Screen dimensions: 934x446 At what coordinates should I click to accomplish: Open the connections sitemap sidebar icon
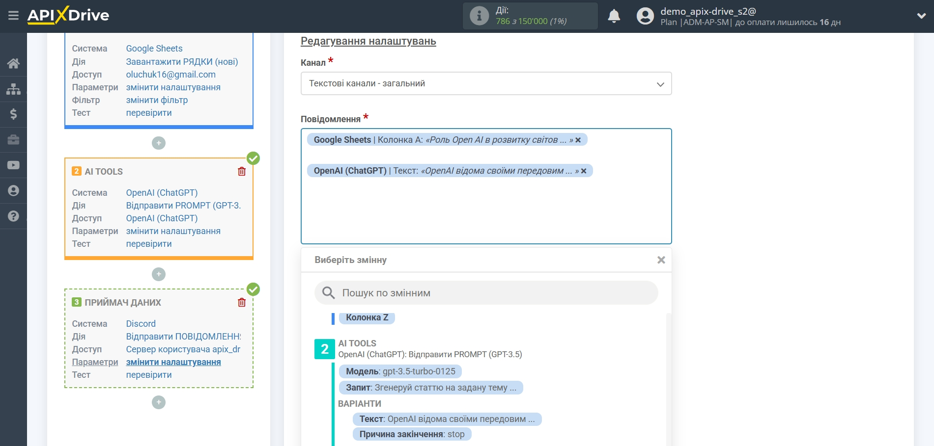(13, 89)
